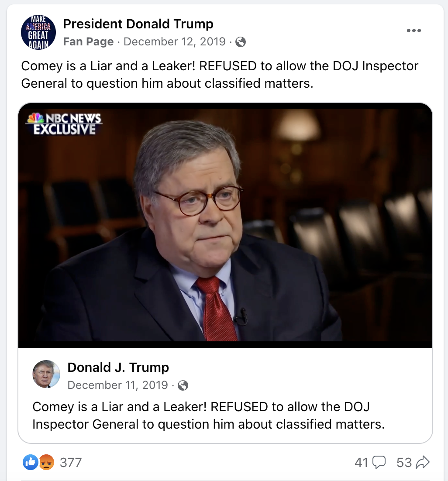Click the 53 shares count
The width and height of the screenshot is (448, 481).
[404, 462]
